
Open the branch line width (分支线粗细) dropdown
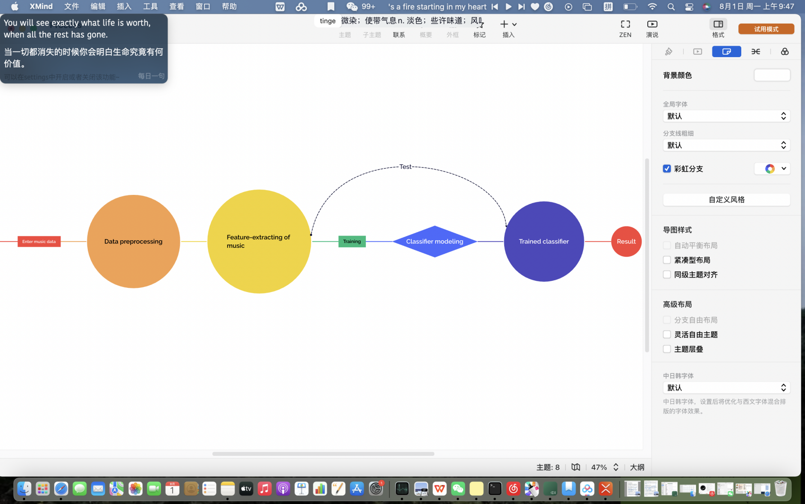[726, 145]
